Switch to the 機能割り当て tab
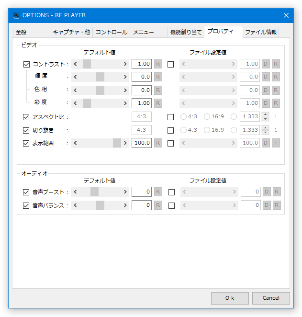302x317 pixels. (x=186, y=32)
